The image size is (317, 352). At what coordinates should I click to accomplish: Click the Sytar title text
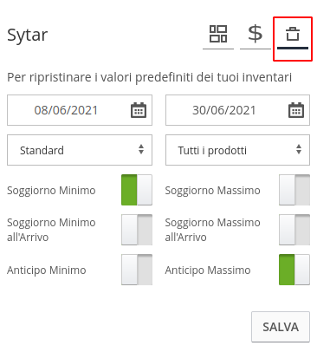28,36
